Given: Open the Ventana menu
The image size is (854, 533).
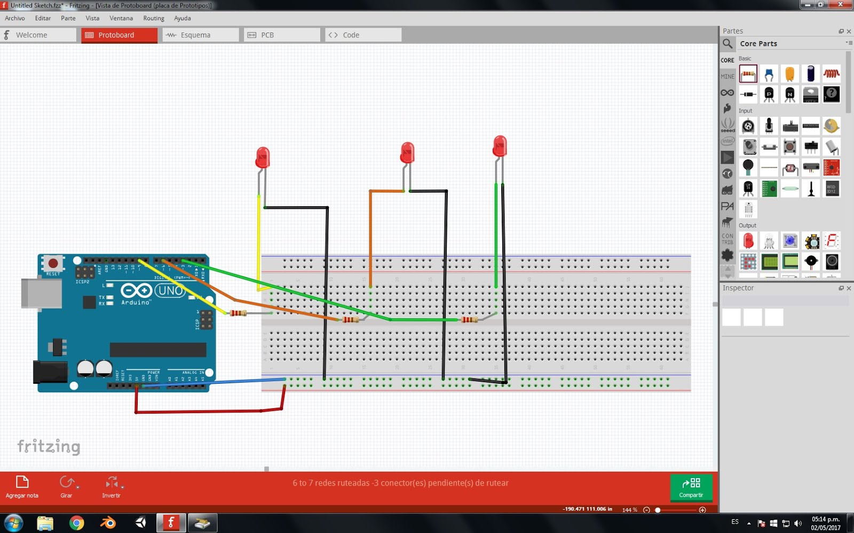Looking at the screenshot, I should pos(121,18).
